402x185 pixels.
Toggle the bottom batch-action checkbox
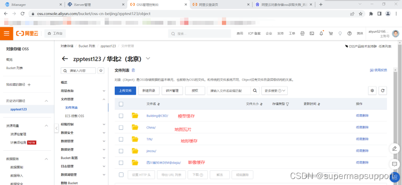click(121, 175)
